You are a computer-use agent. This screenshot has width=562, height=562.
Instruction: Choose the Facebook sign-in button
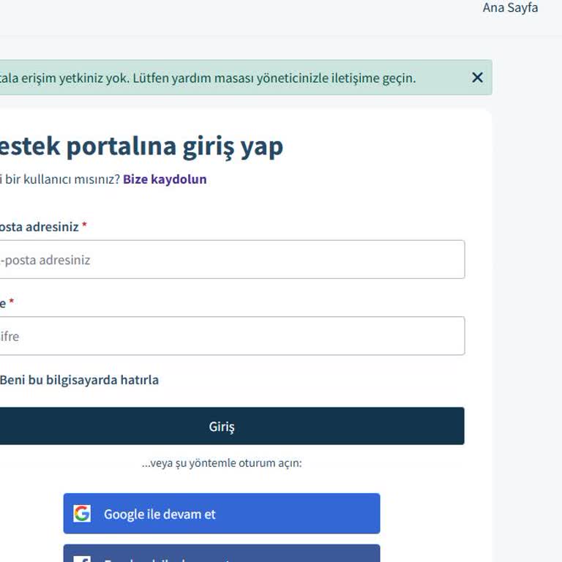[x=222, y=553]
